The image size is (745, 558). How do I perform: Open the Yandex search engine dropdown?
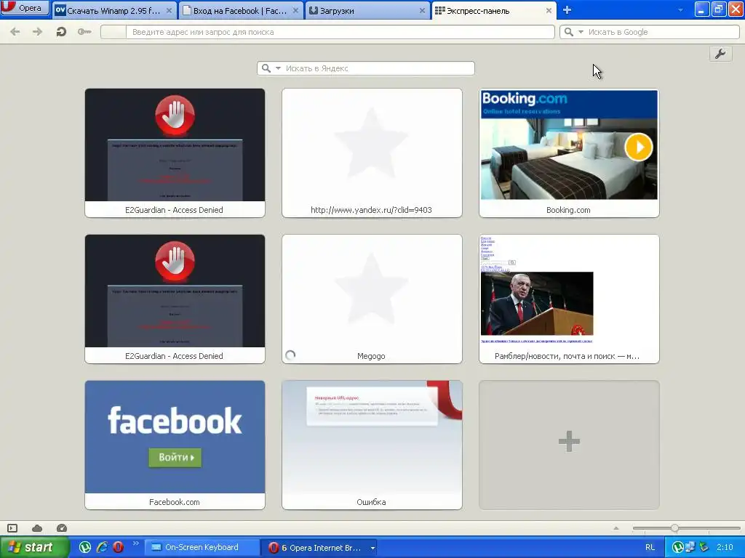click(278, 68)
